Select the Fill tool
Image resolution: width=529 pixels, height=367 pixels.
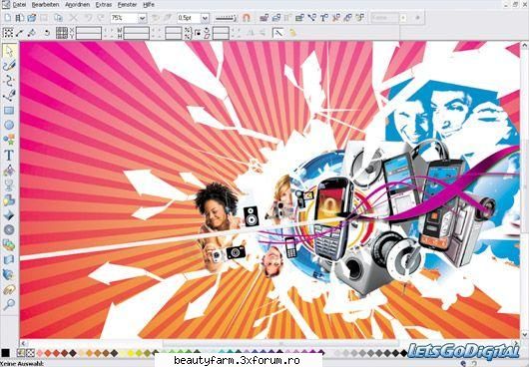tap(9, 171)
